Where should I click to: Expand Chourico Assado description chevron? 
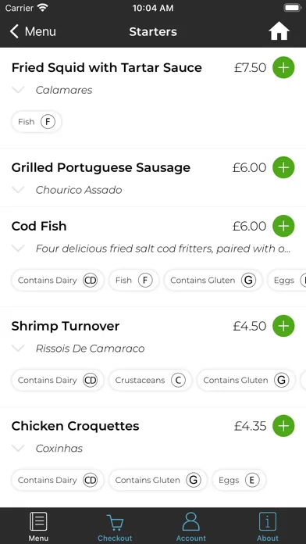click(18, 190)
